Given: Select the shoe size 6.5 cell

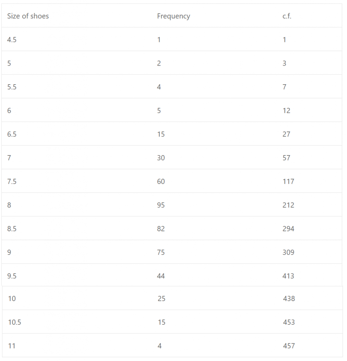Looking at the screenshot, I should 12,134.
